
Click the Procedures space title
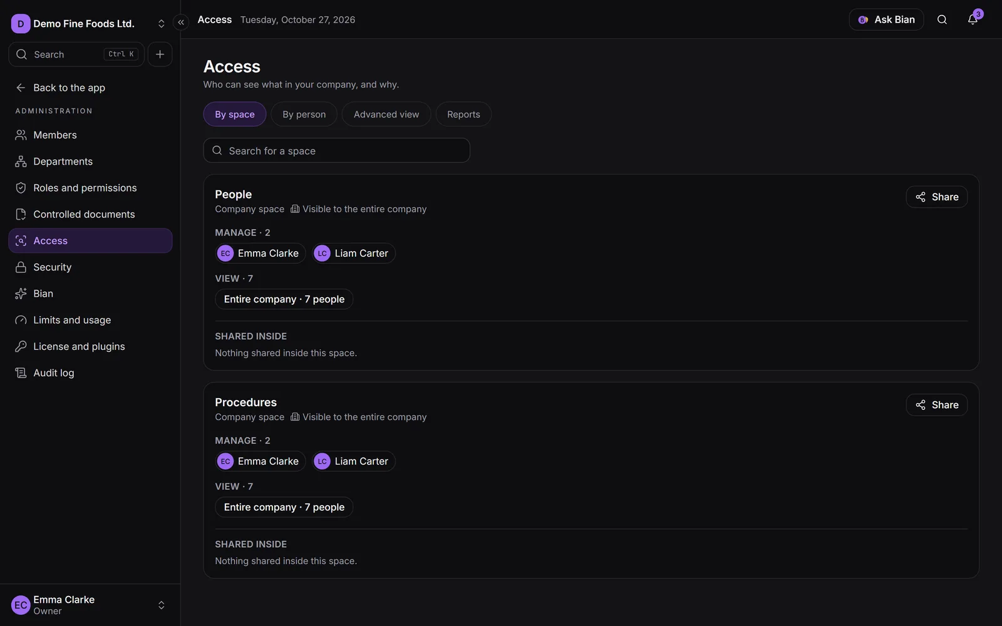tap(246, 403)
